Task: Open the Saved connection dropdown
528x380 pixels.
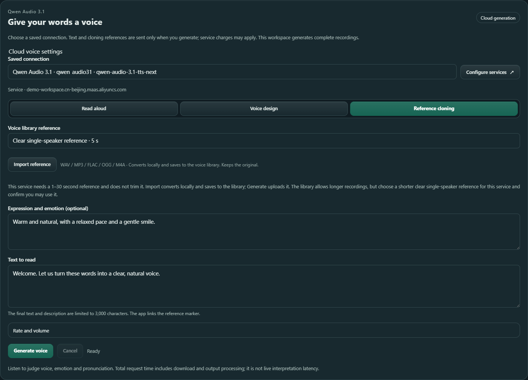Action: point(232,72)
